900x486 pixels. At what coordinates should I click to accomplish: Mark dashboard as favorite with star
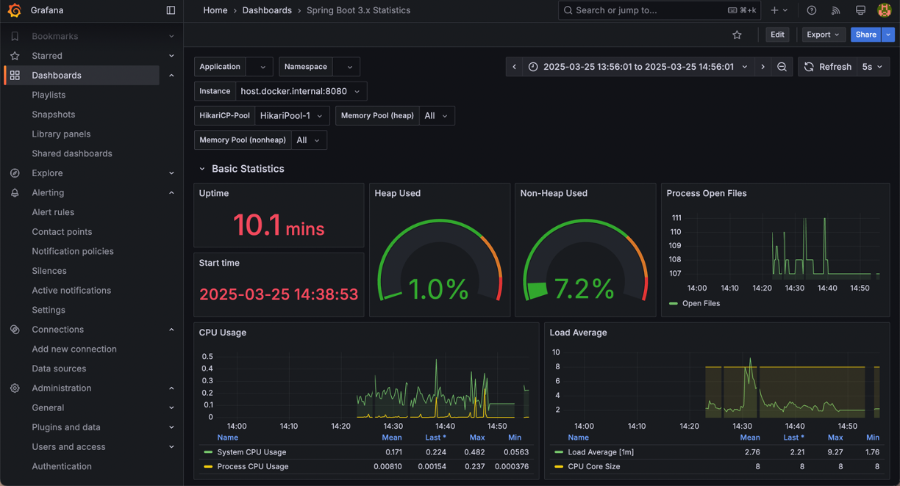pyautogui.click(x=737, y=35)
